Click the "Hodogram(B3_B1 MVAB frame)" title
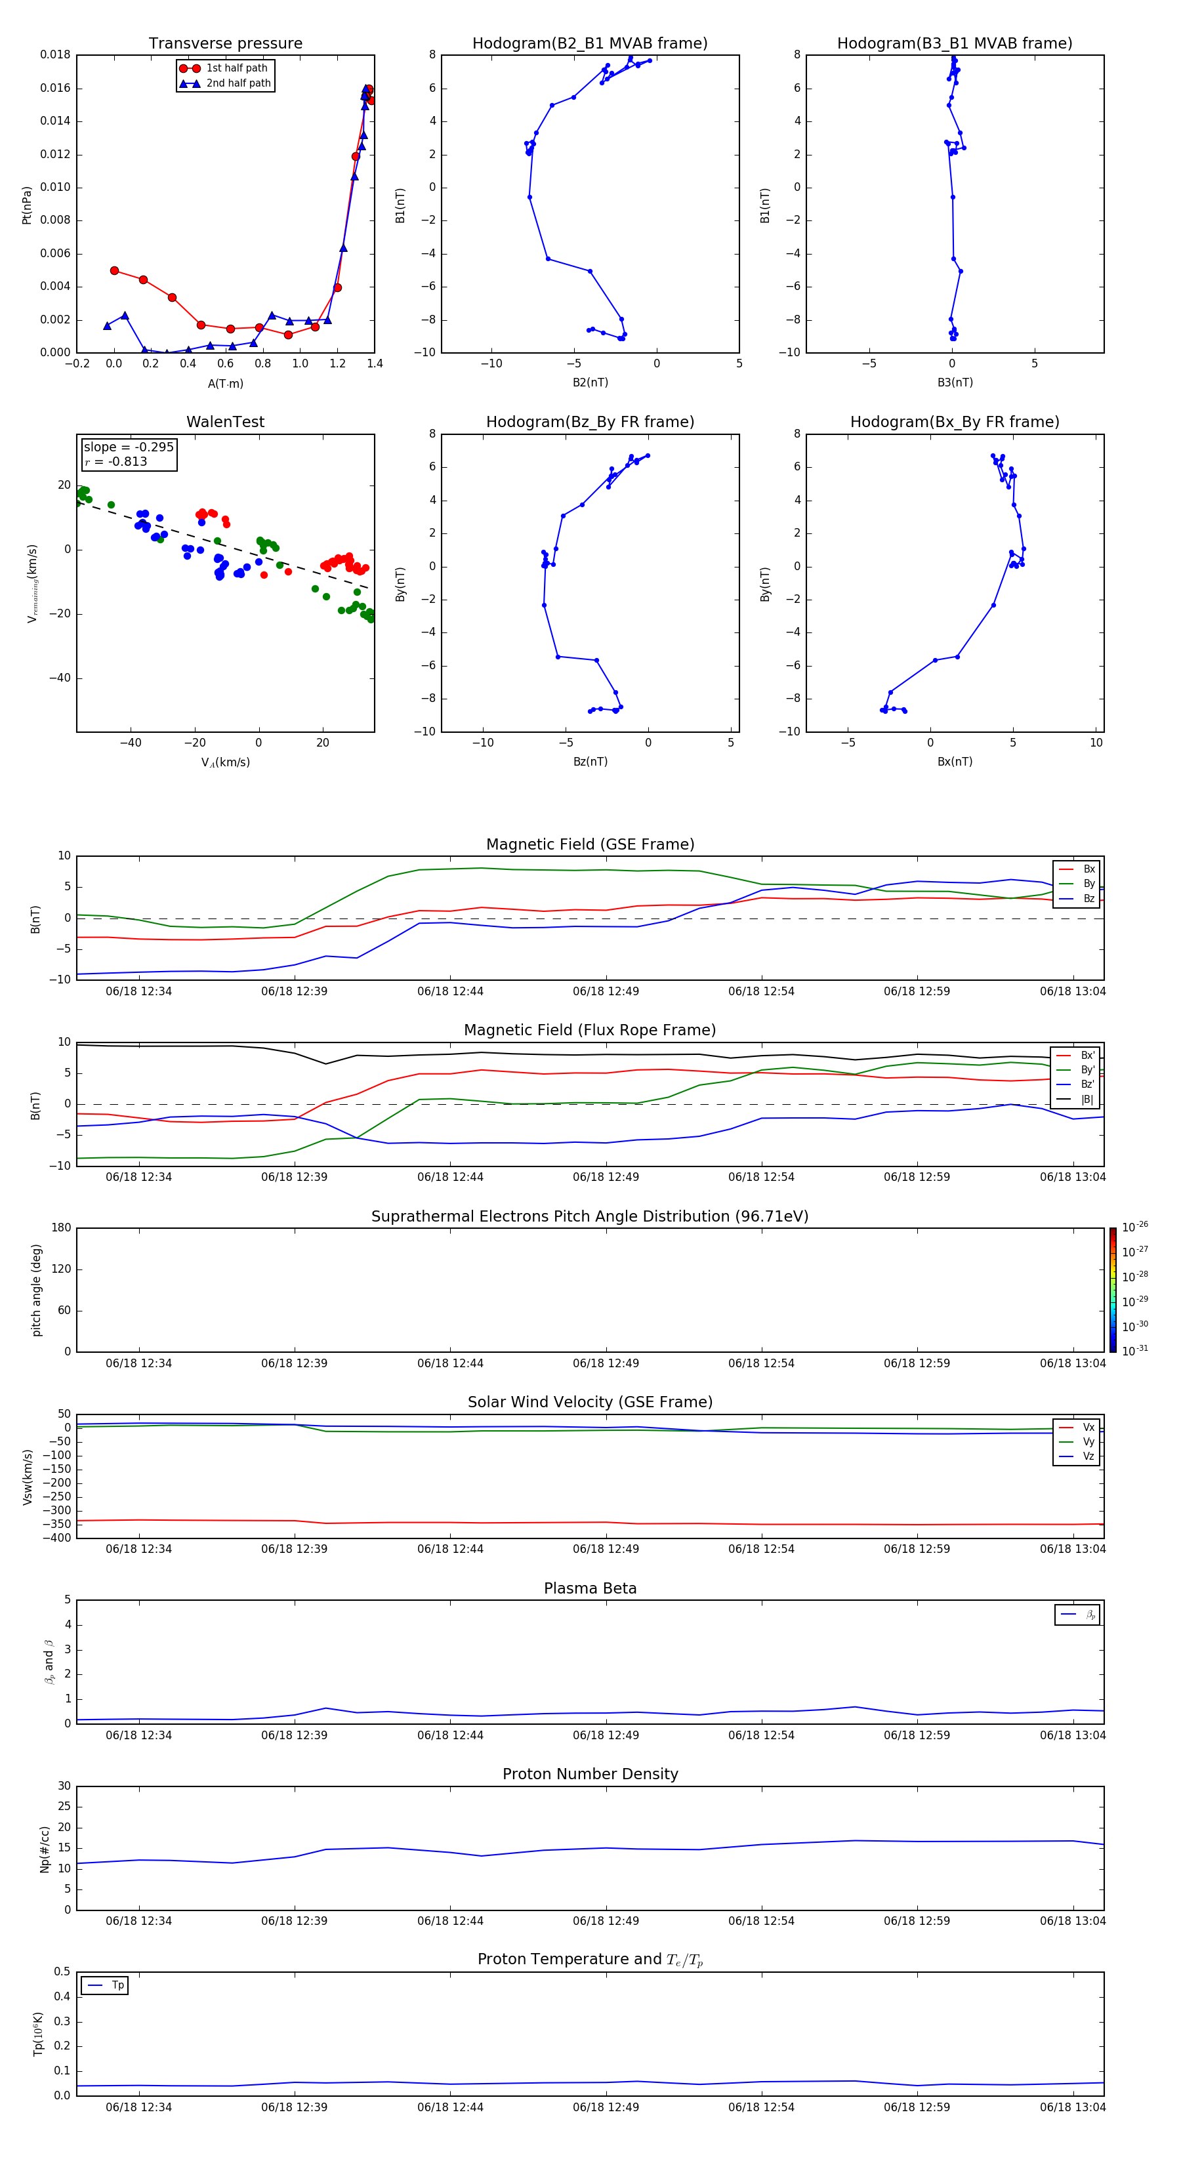The image size is (1181, 2165). point(954,43)
